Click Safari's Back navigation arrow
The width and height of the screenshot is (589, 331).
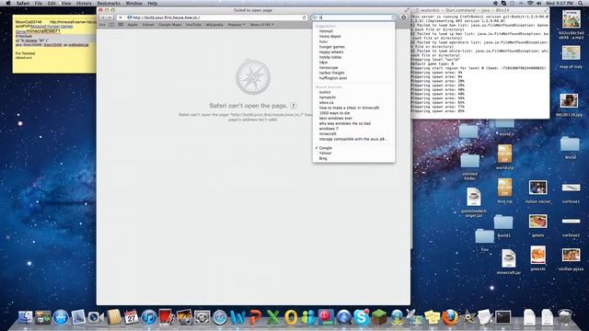pyautogui.click(x=102, y=17)
